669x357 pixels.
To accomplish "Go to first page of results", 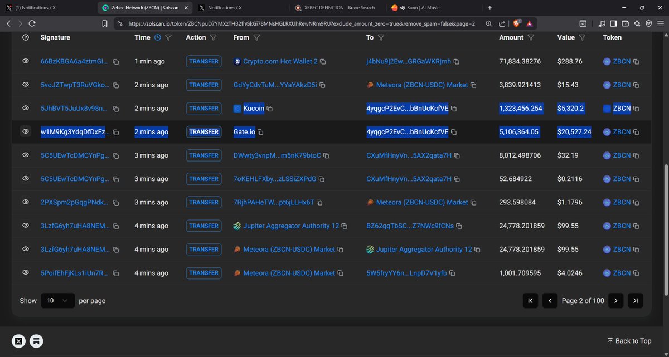I will tap(530, 301).
